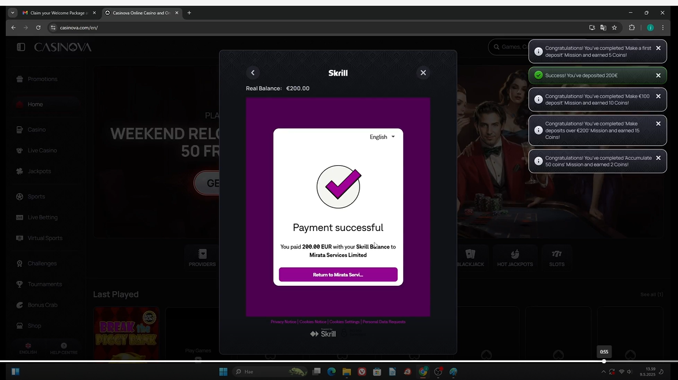Click the Shop icon in sidebar
The image size is (678, 380).
(x=20, y=326)
